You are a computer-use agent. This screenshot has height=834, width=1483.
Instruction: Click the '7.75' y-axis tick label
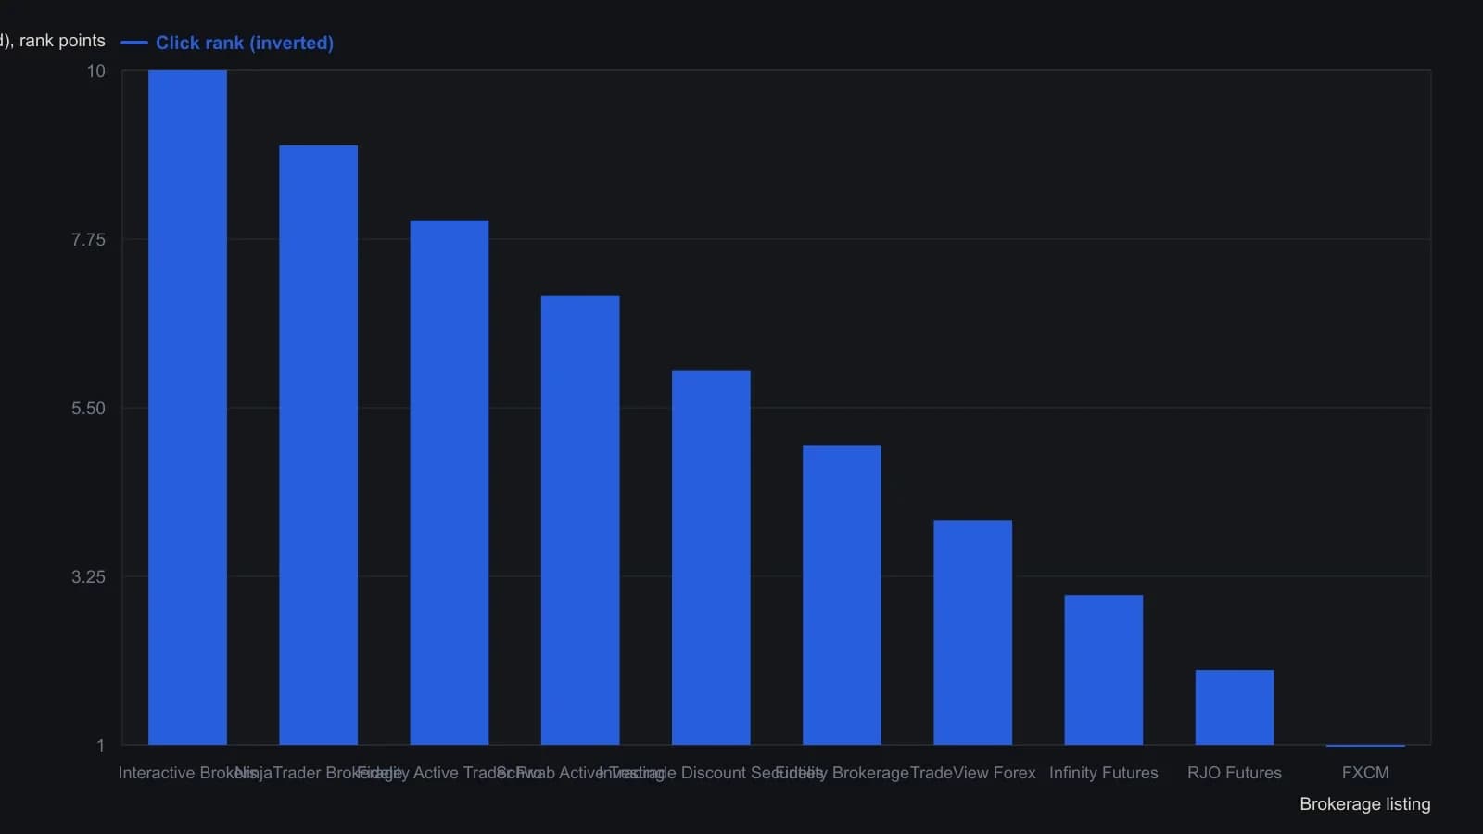[x=89, y=240]
